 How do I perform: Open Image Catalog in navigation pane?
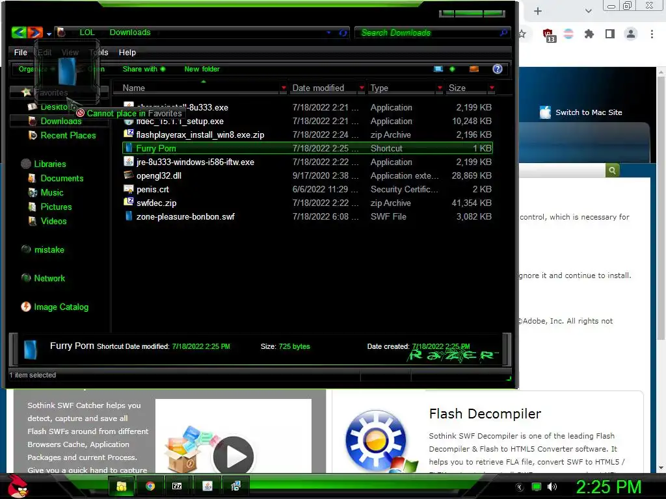point(61,307)
